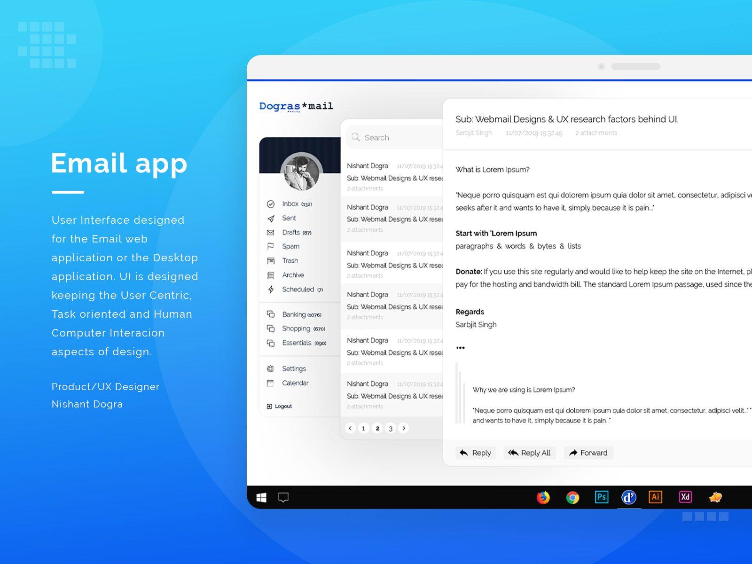Click the Shopping folder icon
Viewport: 752px width, 564px height.
271,329
